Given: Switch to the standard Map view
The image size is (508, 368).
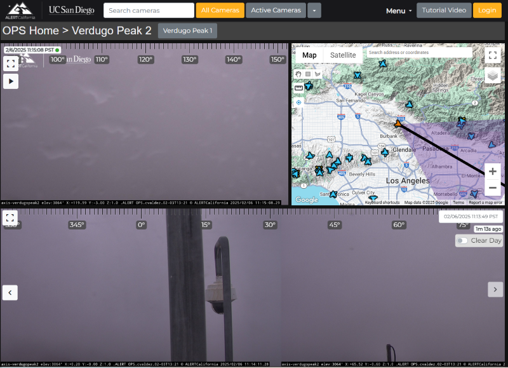Looking at the screenshot, I should [x=309, y=55].
